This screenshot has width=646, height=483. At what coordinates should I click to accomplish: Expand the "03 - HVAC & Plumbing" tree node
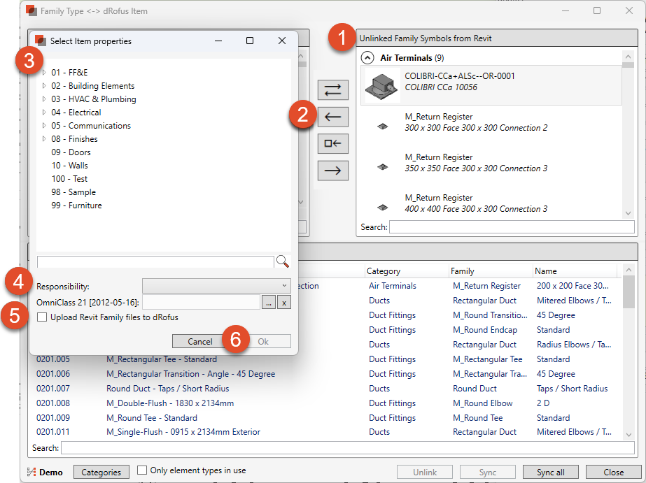click(x=43, y=99)
